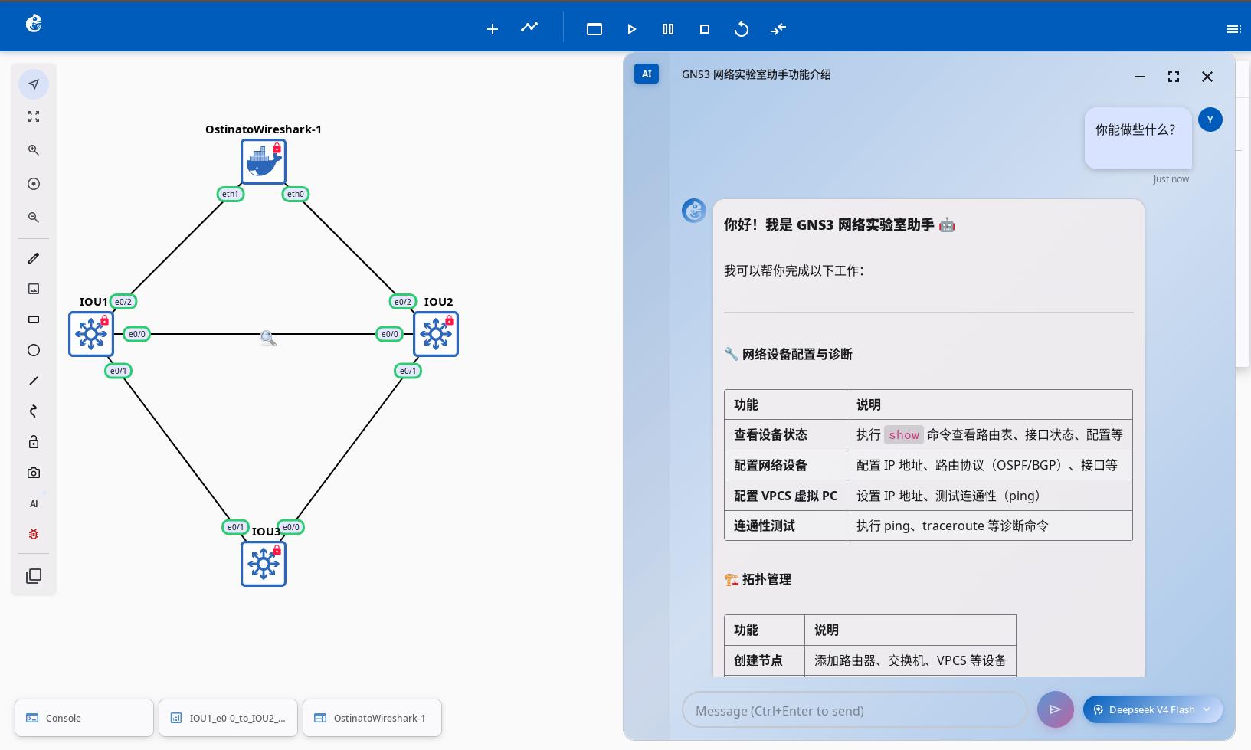
Task: Click the chat title GNS3 网络实验室助手功能介绍
Action: (x=756, y=74)
